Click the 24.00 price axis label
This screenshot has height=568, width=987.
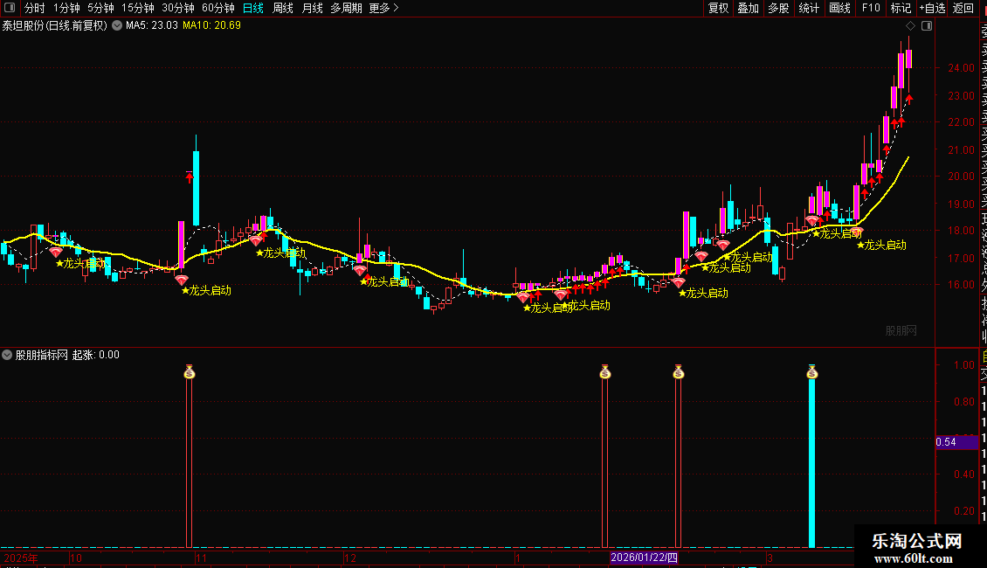961,68
